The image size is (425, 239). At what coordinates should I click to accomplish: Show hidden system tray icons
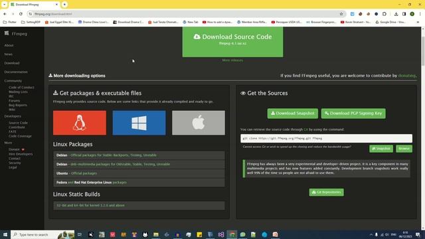coord(371,234)
